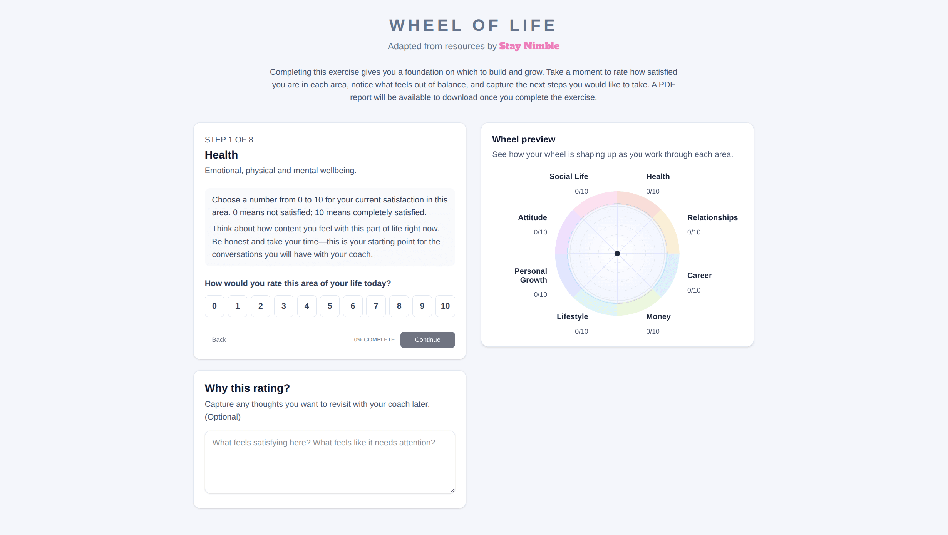Choose the middle rating of 5

tap(330, 306)
